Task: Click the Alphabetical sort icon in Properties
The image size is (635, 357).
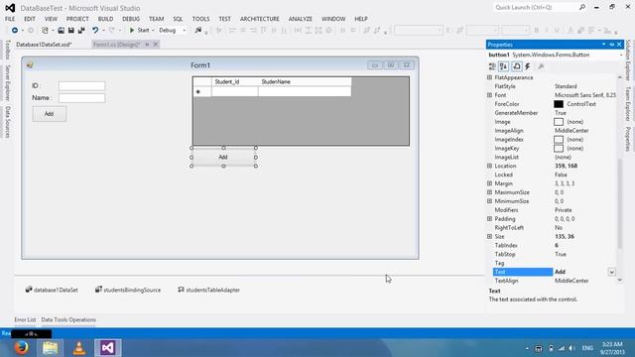Action: click(503, 66)
